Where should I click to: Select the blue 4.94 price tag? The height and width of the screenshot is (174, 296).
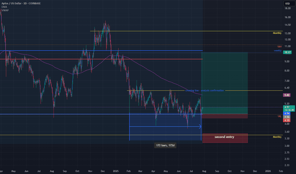(x=287, y=113)
